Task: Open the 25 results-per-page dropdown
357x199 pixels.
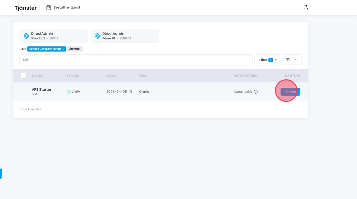Action: pos(292,60)
